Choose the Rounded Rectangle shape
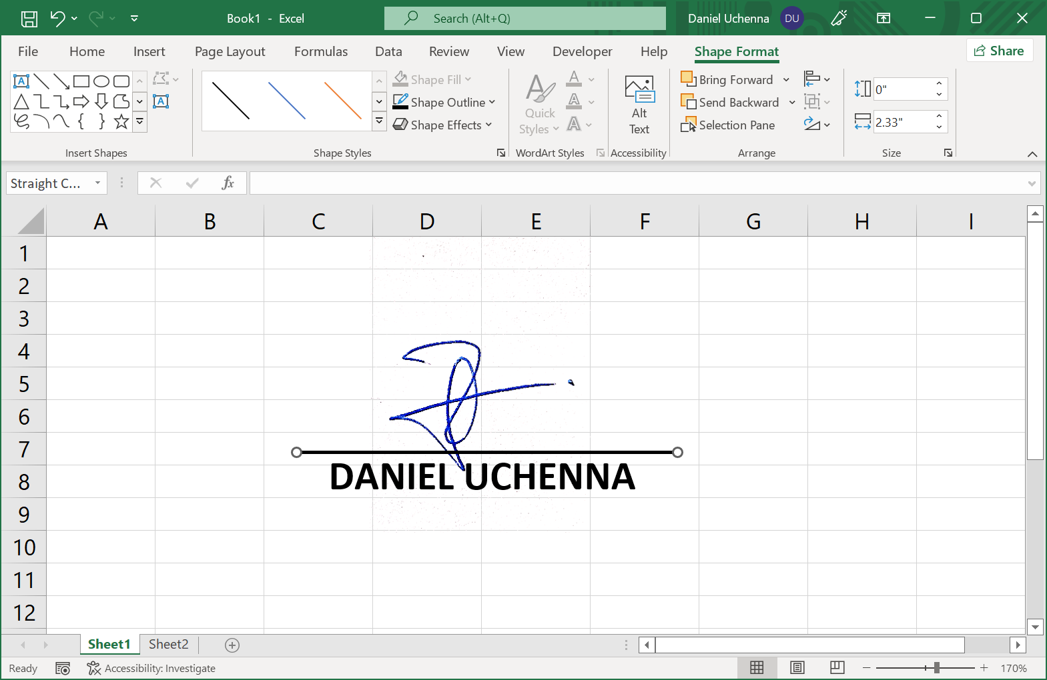Image resolution: width=1047 pixels, height=680 pixels. (x=121, y=81)
